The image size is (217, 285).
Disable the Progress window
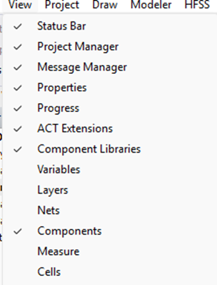(x=110, y=108)
